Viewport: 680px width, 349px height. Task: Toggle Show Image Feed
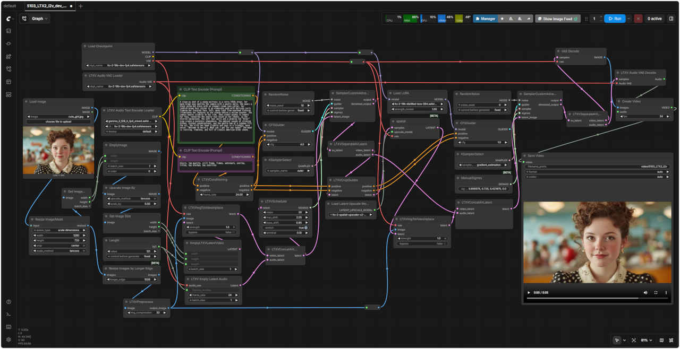pos(557,19)
